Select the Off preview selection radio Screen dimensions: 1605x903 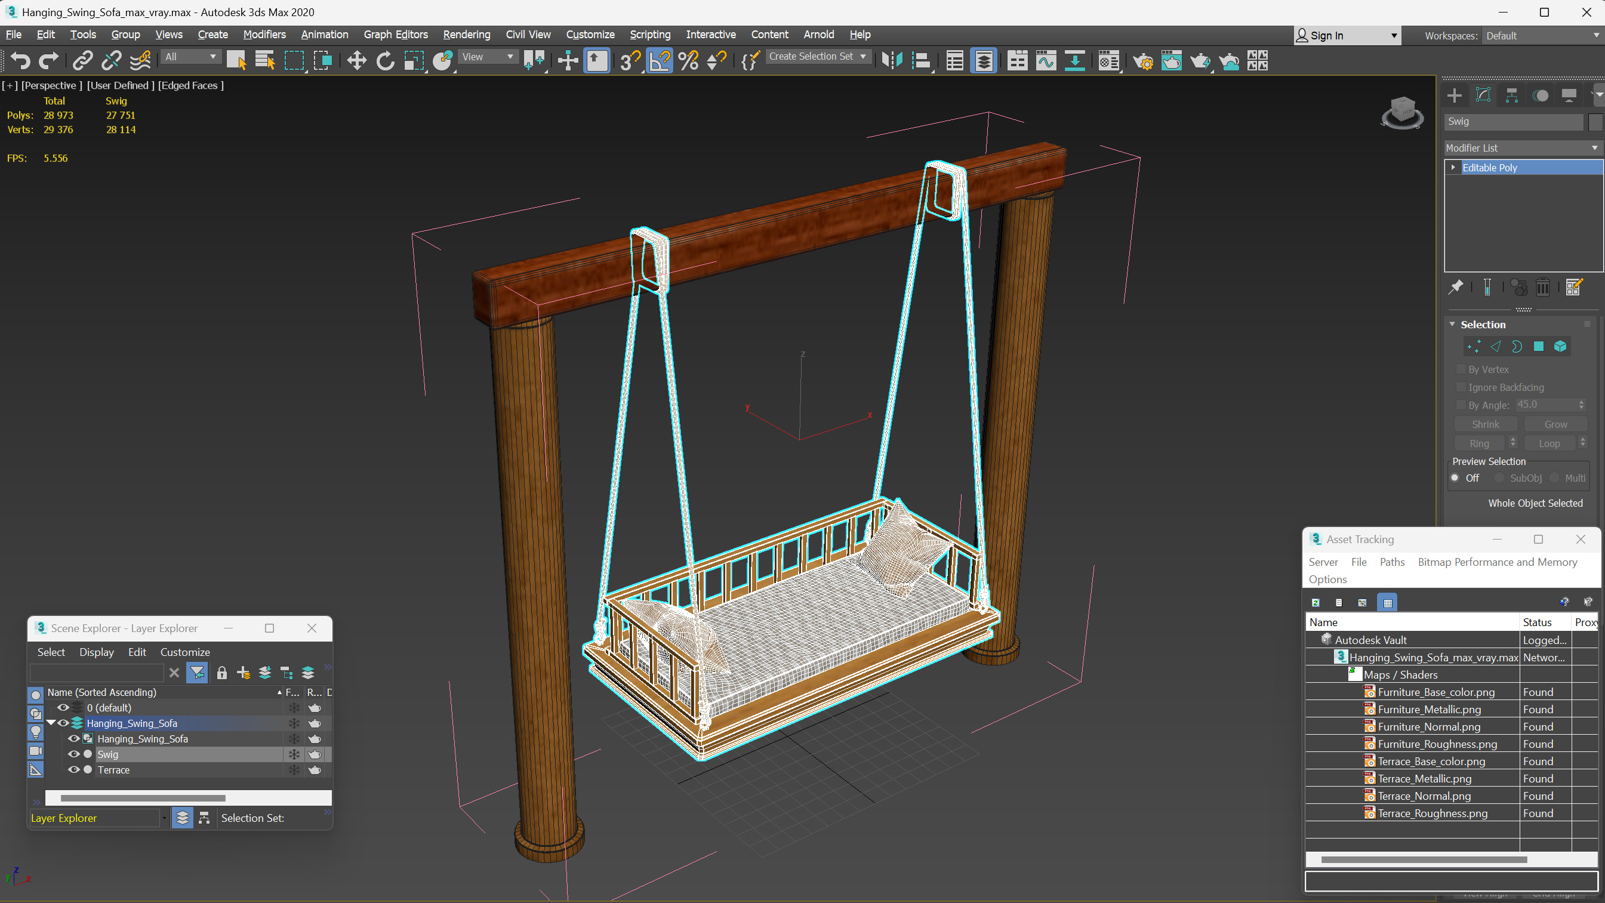(x=1455, y=478)
